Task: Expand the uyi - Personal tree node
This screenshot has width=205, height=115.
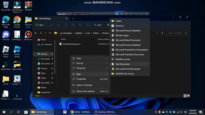Action: 35,44
